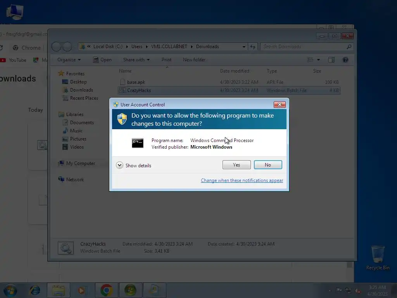Click Print in Explorer toolbar
The image size is (397, 298).
pos(166,60)
